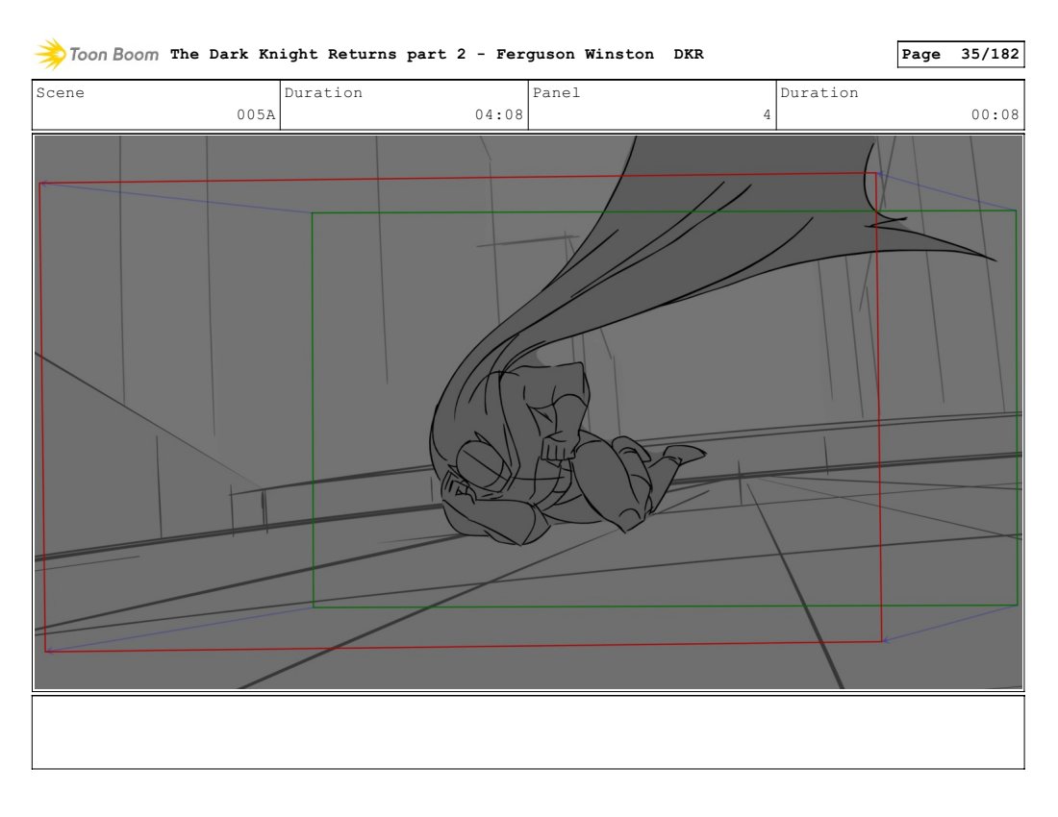Image resolution: width=1058 pixels, height=817 pixels.
Task: Select panel number '4'
Action: pyautogui.click(x=767, y=114)
